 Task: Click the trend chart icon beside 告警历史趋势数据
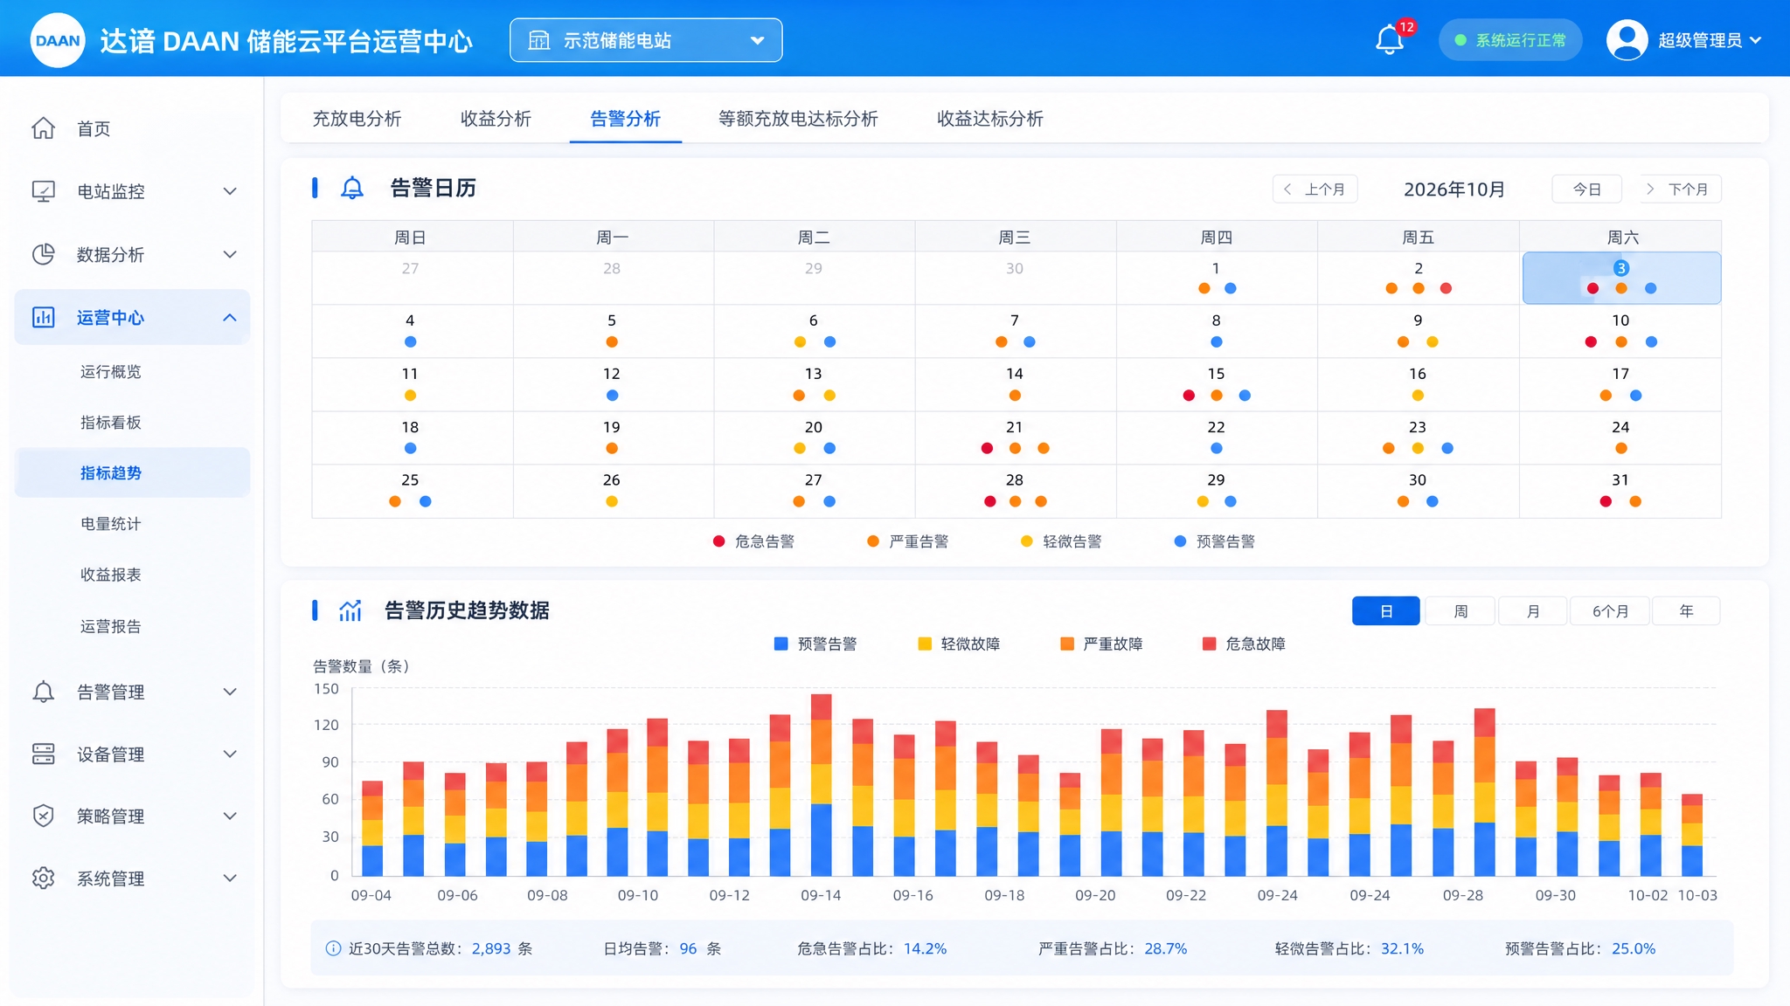[x=350, y=610]
